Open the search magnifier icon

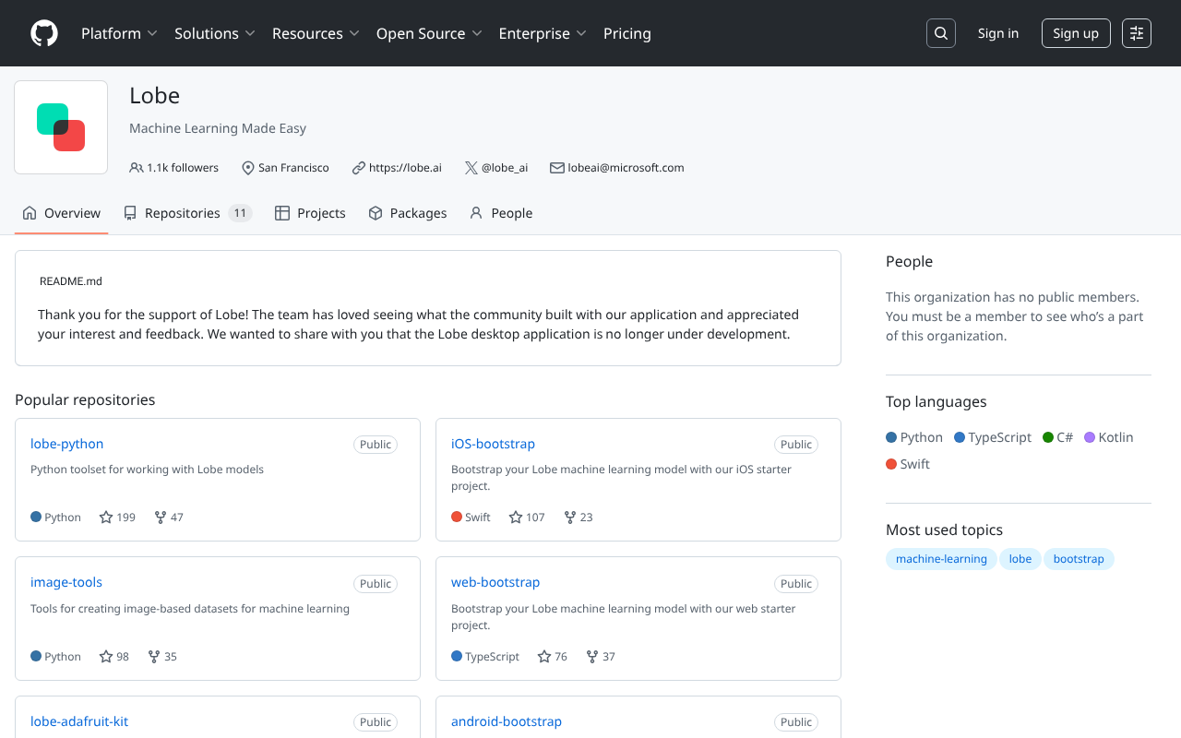(x=940, y=33)
